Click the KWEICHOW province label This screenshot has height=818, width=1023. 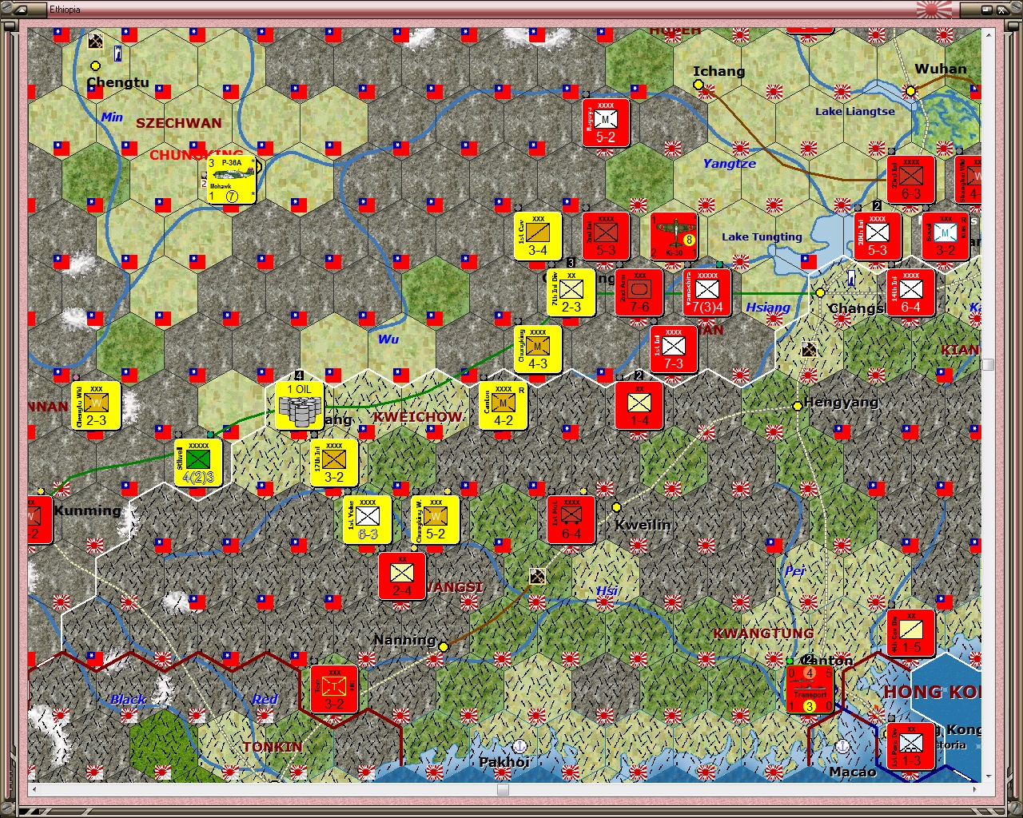pos(418,417)
